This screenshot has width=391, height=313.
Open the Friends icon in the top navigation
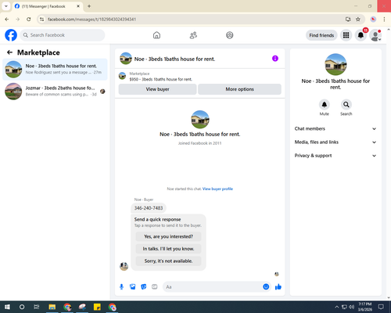pyautogui.click(x=193, y=35)
